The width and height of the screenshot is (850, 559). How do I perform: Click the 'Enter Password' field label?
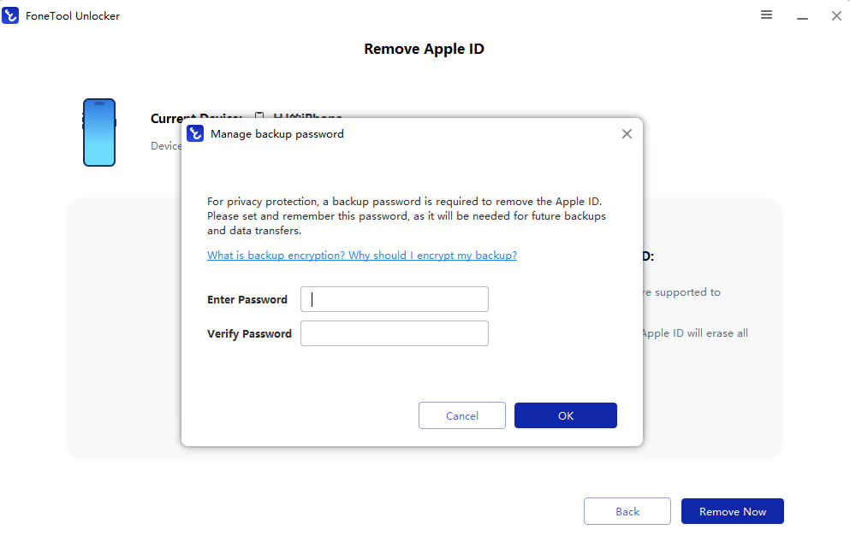tap(247, 299)
